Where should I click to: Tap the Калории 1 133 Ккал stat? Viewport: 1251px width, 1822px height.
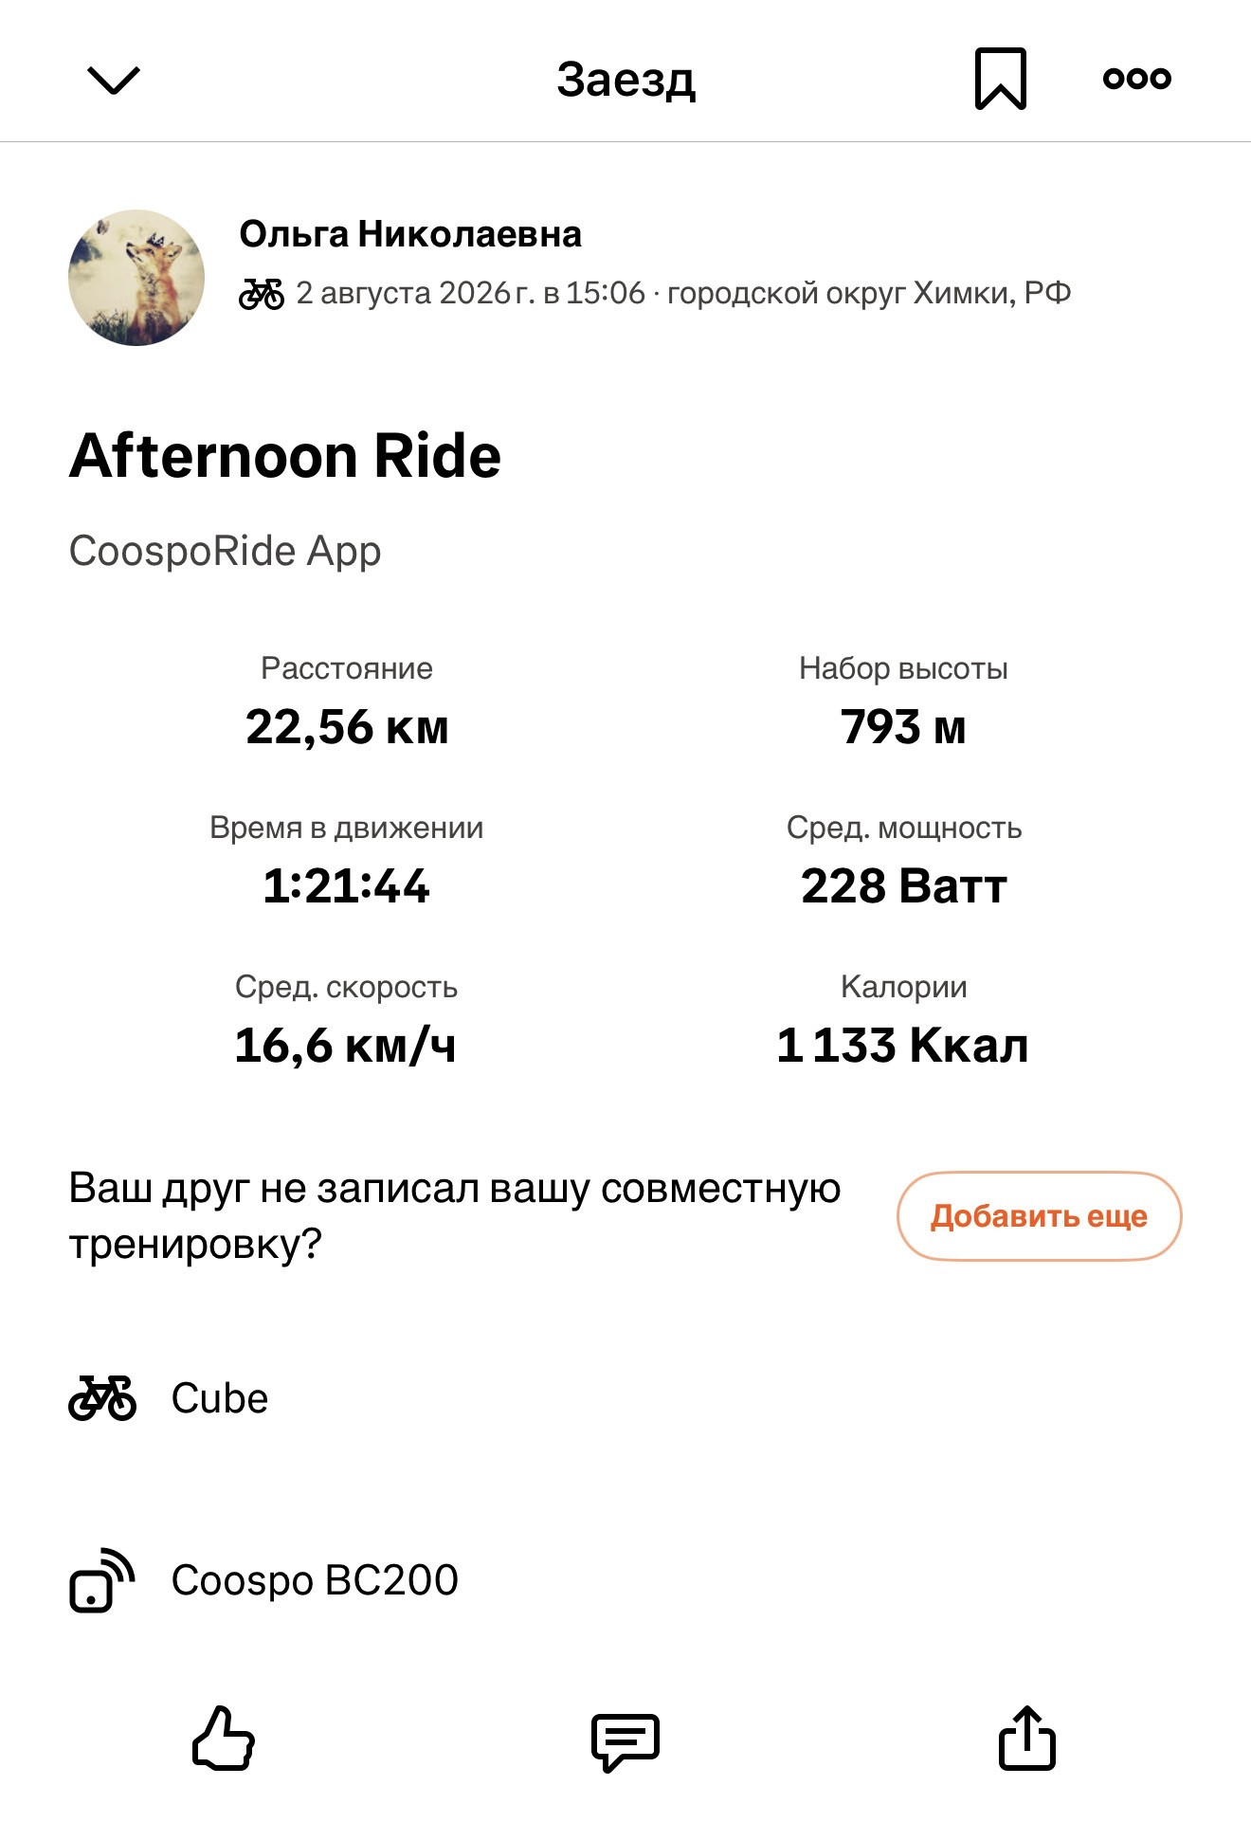point(903,1020)
